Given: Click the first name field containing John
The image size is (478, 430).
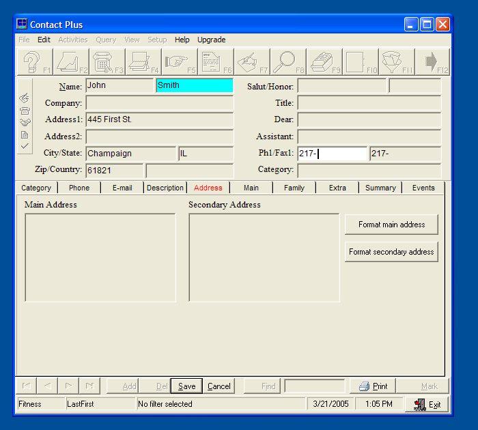Looking at the screenshot, I should click(119, 85).
